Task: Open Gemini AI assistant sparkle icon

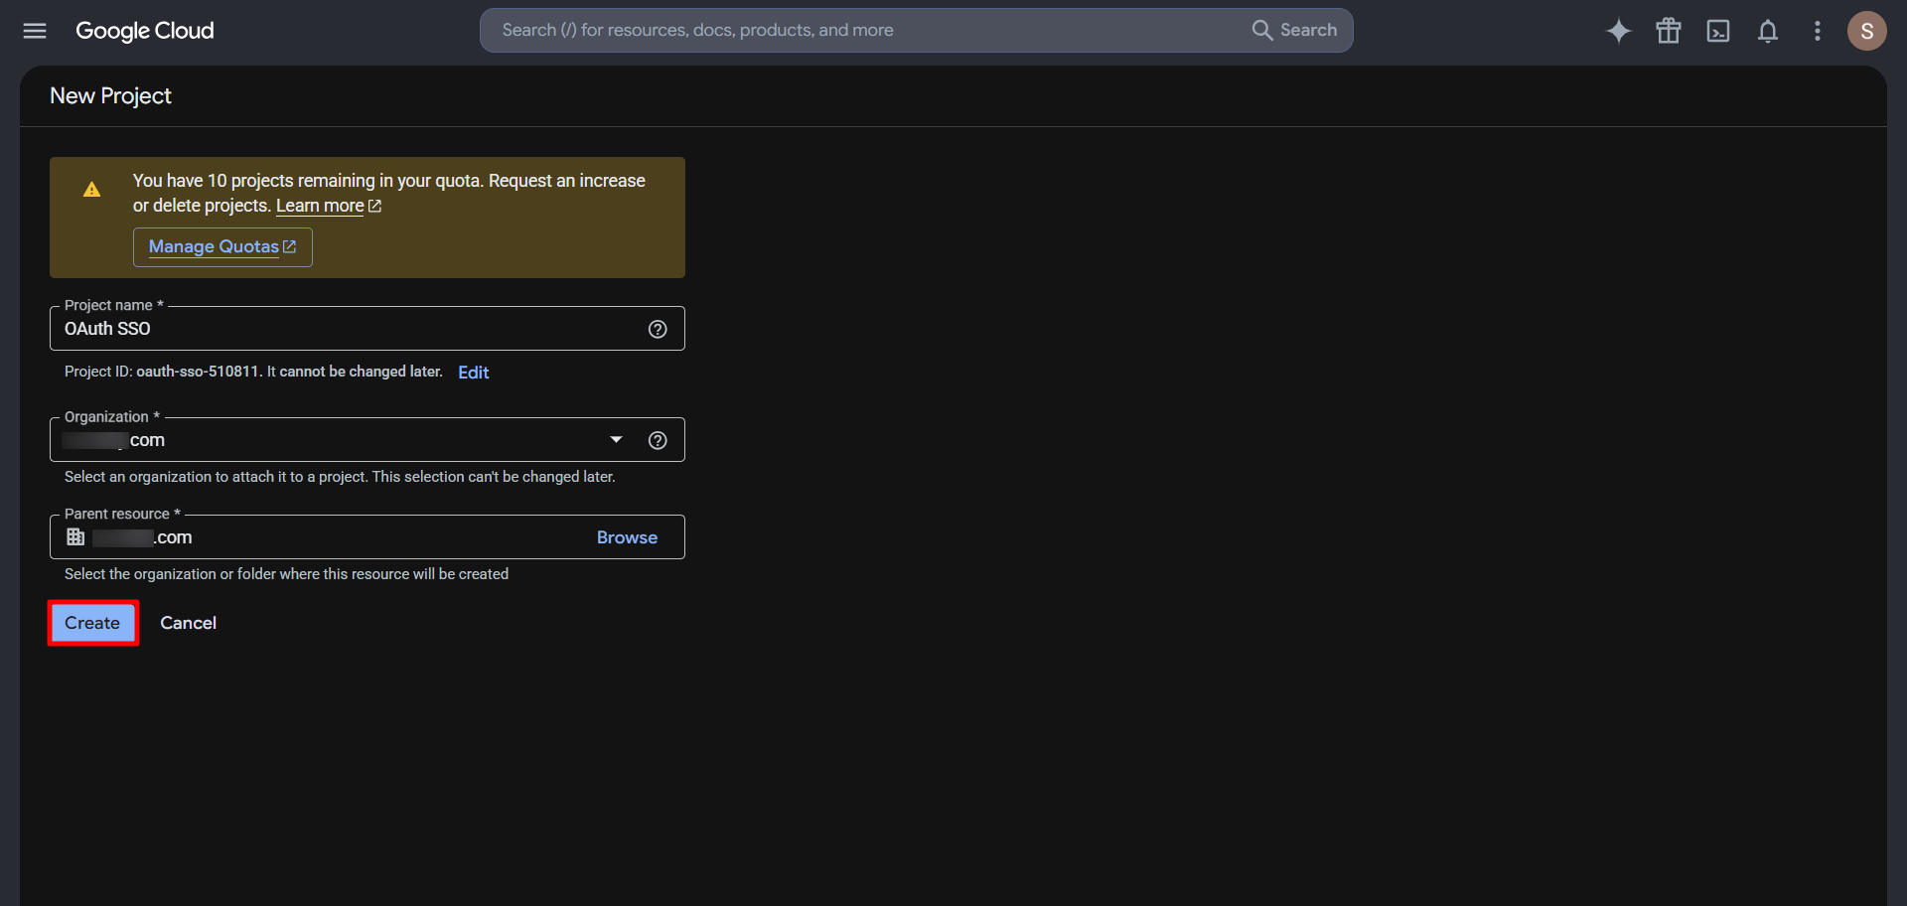Action: coord(1619,31)
